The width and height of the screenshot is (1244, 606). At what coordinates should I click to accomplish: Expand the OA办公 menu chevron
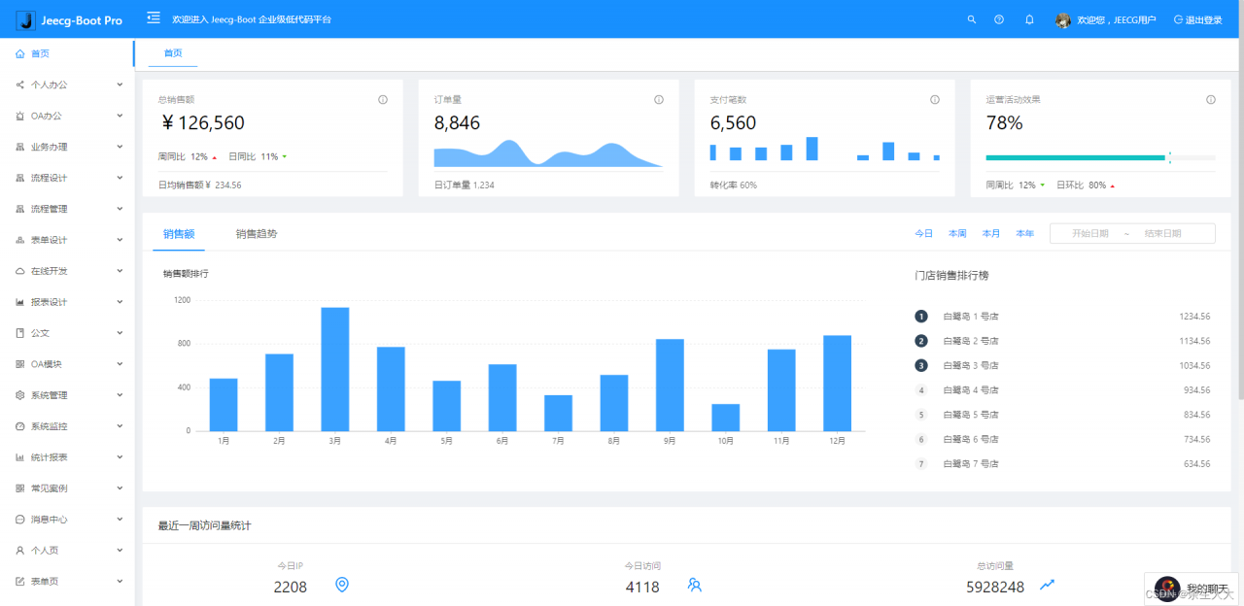(x=120, y=116)
